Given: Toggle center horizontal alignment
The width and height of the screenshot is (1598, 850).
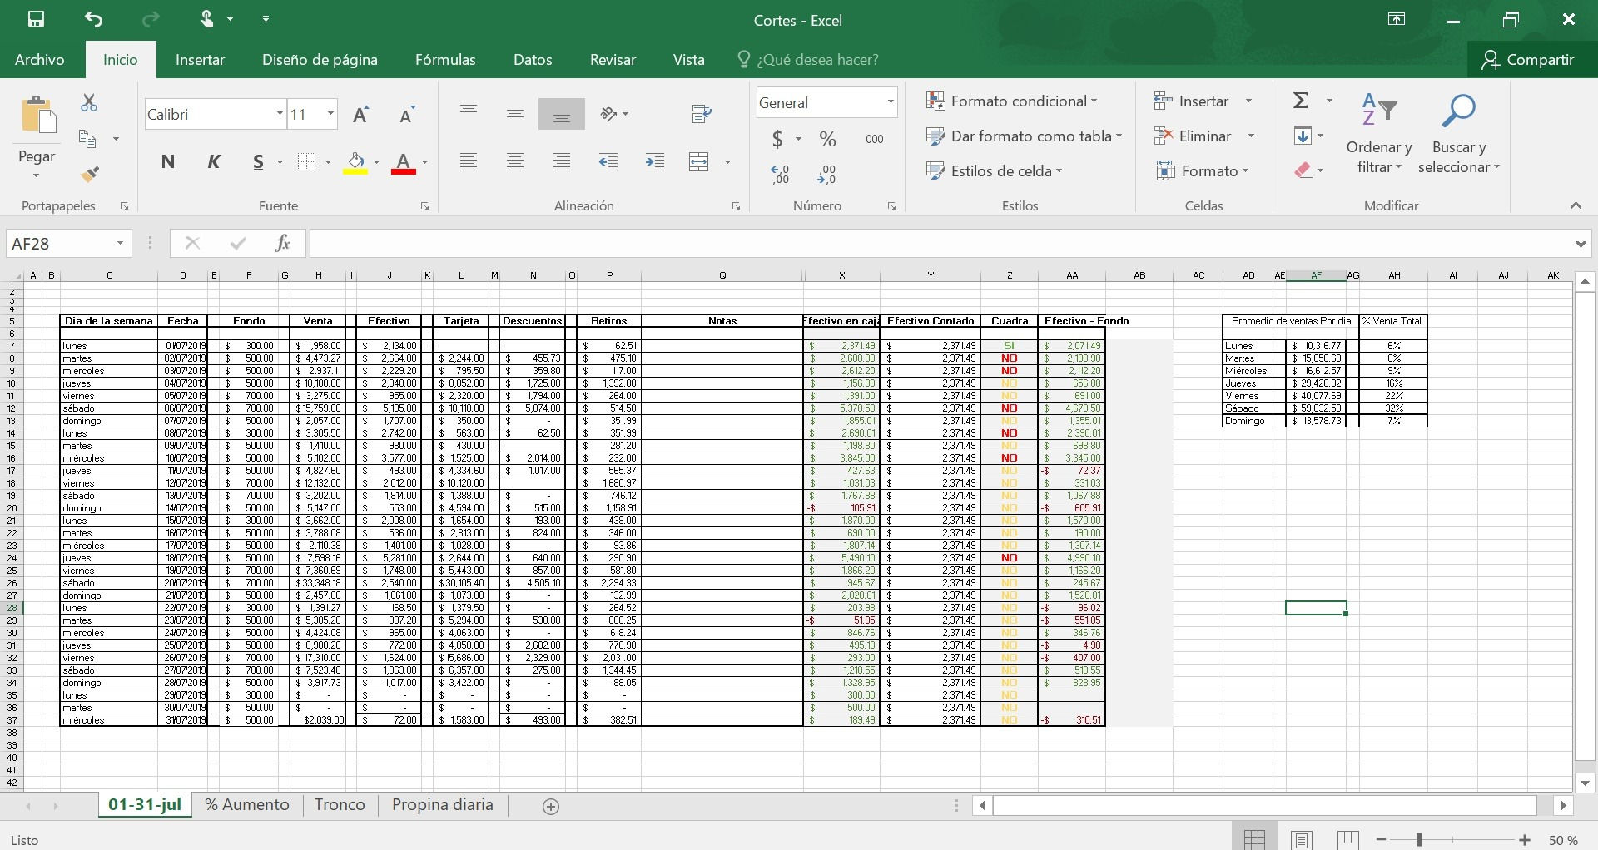Looking at the screenshot, I should 515,162.
